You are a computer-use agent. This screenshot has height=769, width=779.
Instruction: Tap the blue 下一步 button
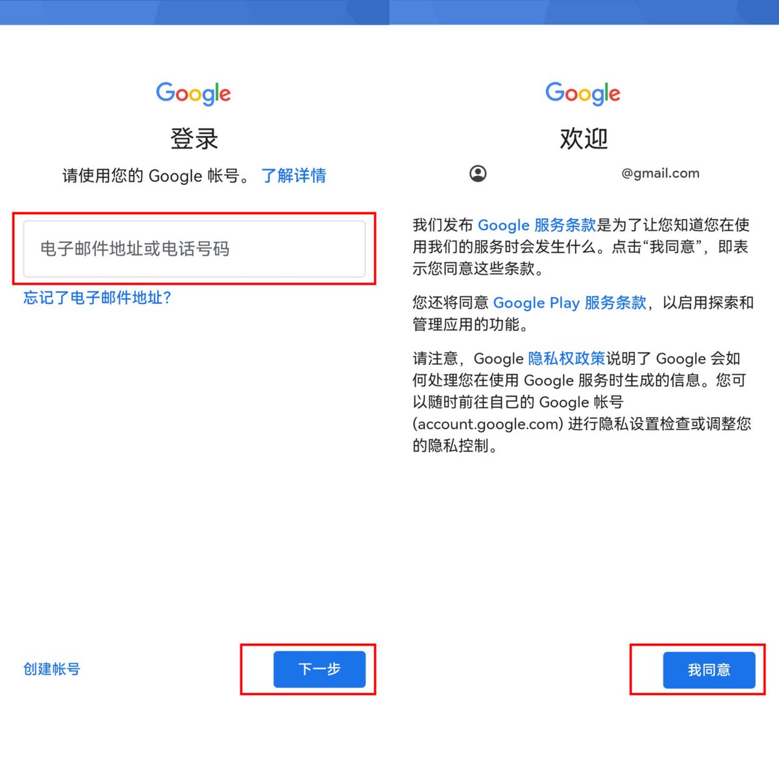[x=319, y=669]
